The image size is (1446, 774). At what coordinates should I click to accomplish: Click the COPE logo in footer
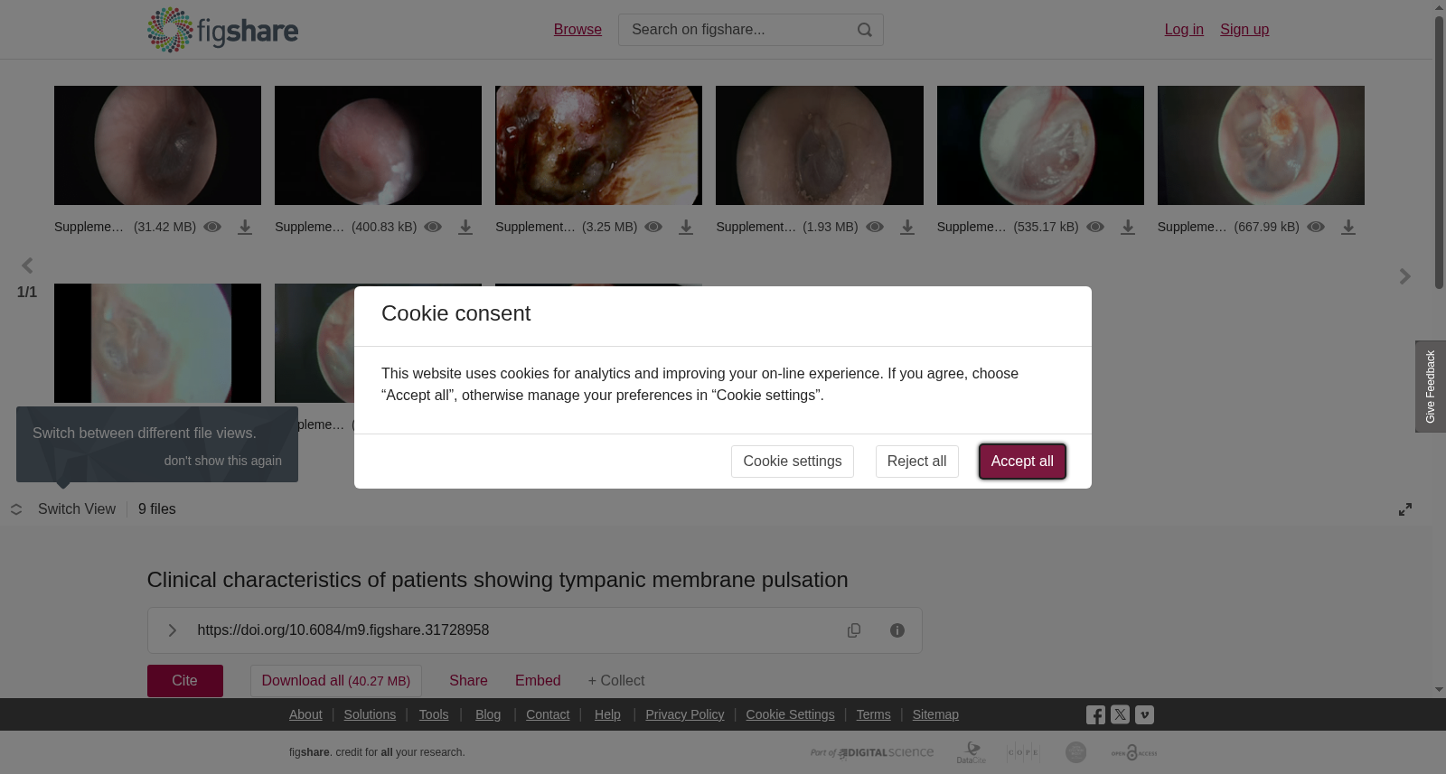[1024, 752]
